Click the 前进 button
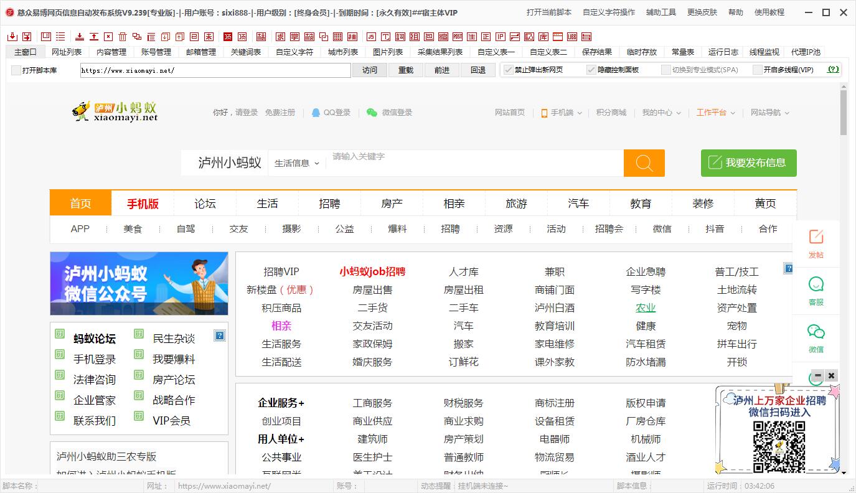This screenshot has width=856, height=493. 442,70
